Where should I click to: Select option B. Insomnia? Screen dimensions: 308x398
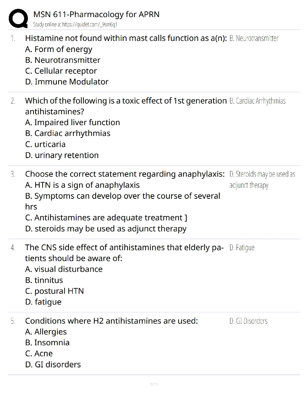click(x=47, y=342)
